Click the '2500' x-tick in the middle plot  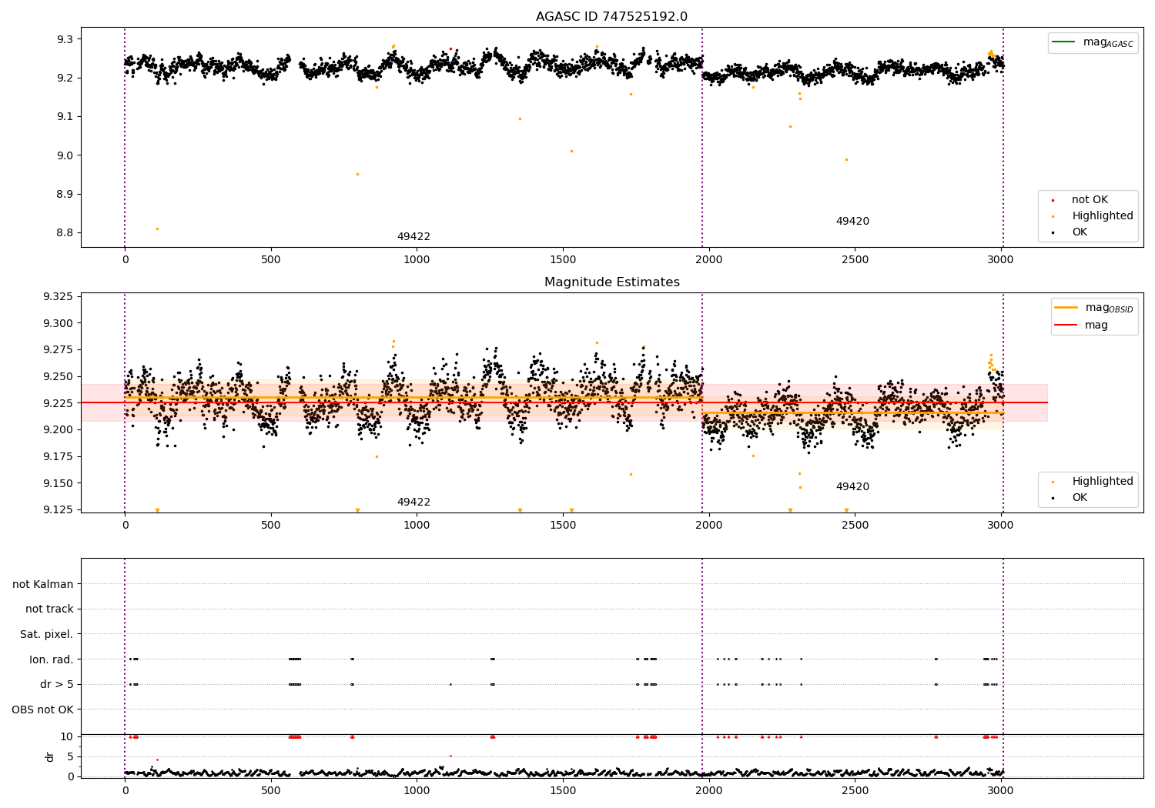pyautogui.click(x=855, y=525)
